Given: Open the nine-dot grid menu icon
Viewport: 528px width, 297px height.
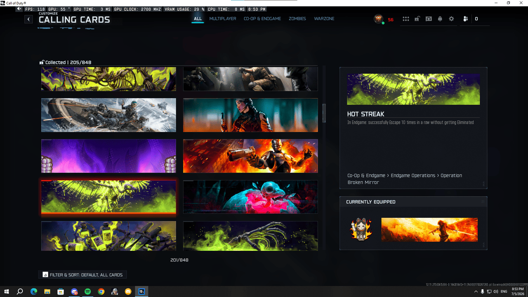Looking at the screenshot, I should (406, 19).
